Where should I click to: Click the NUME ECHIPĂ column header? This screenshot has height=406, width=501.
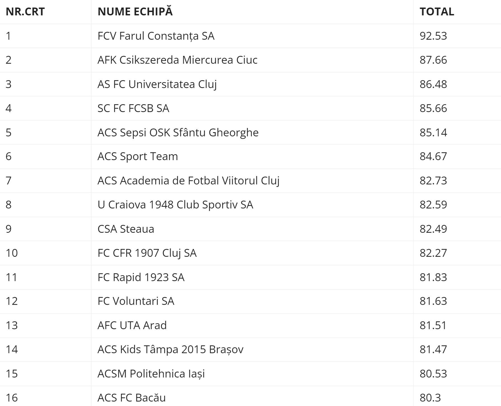point(135,12)
